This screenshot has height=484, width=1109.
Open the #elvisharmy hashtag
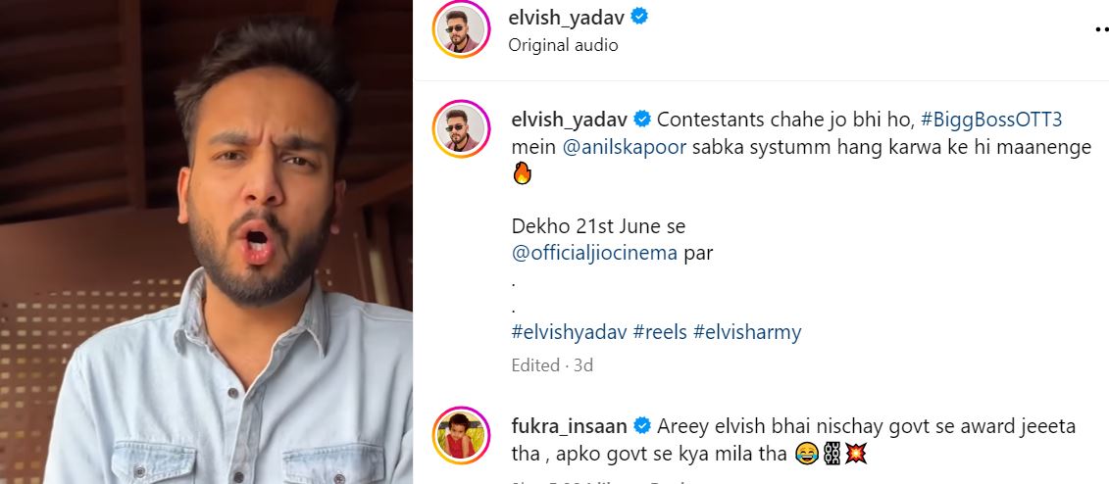coord(747,332)
